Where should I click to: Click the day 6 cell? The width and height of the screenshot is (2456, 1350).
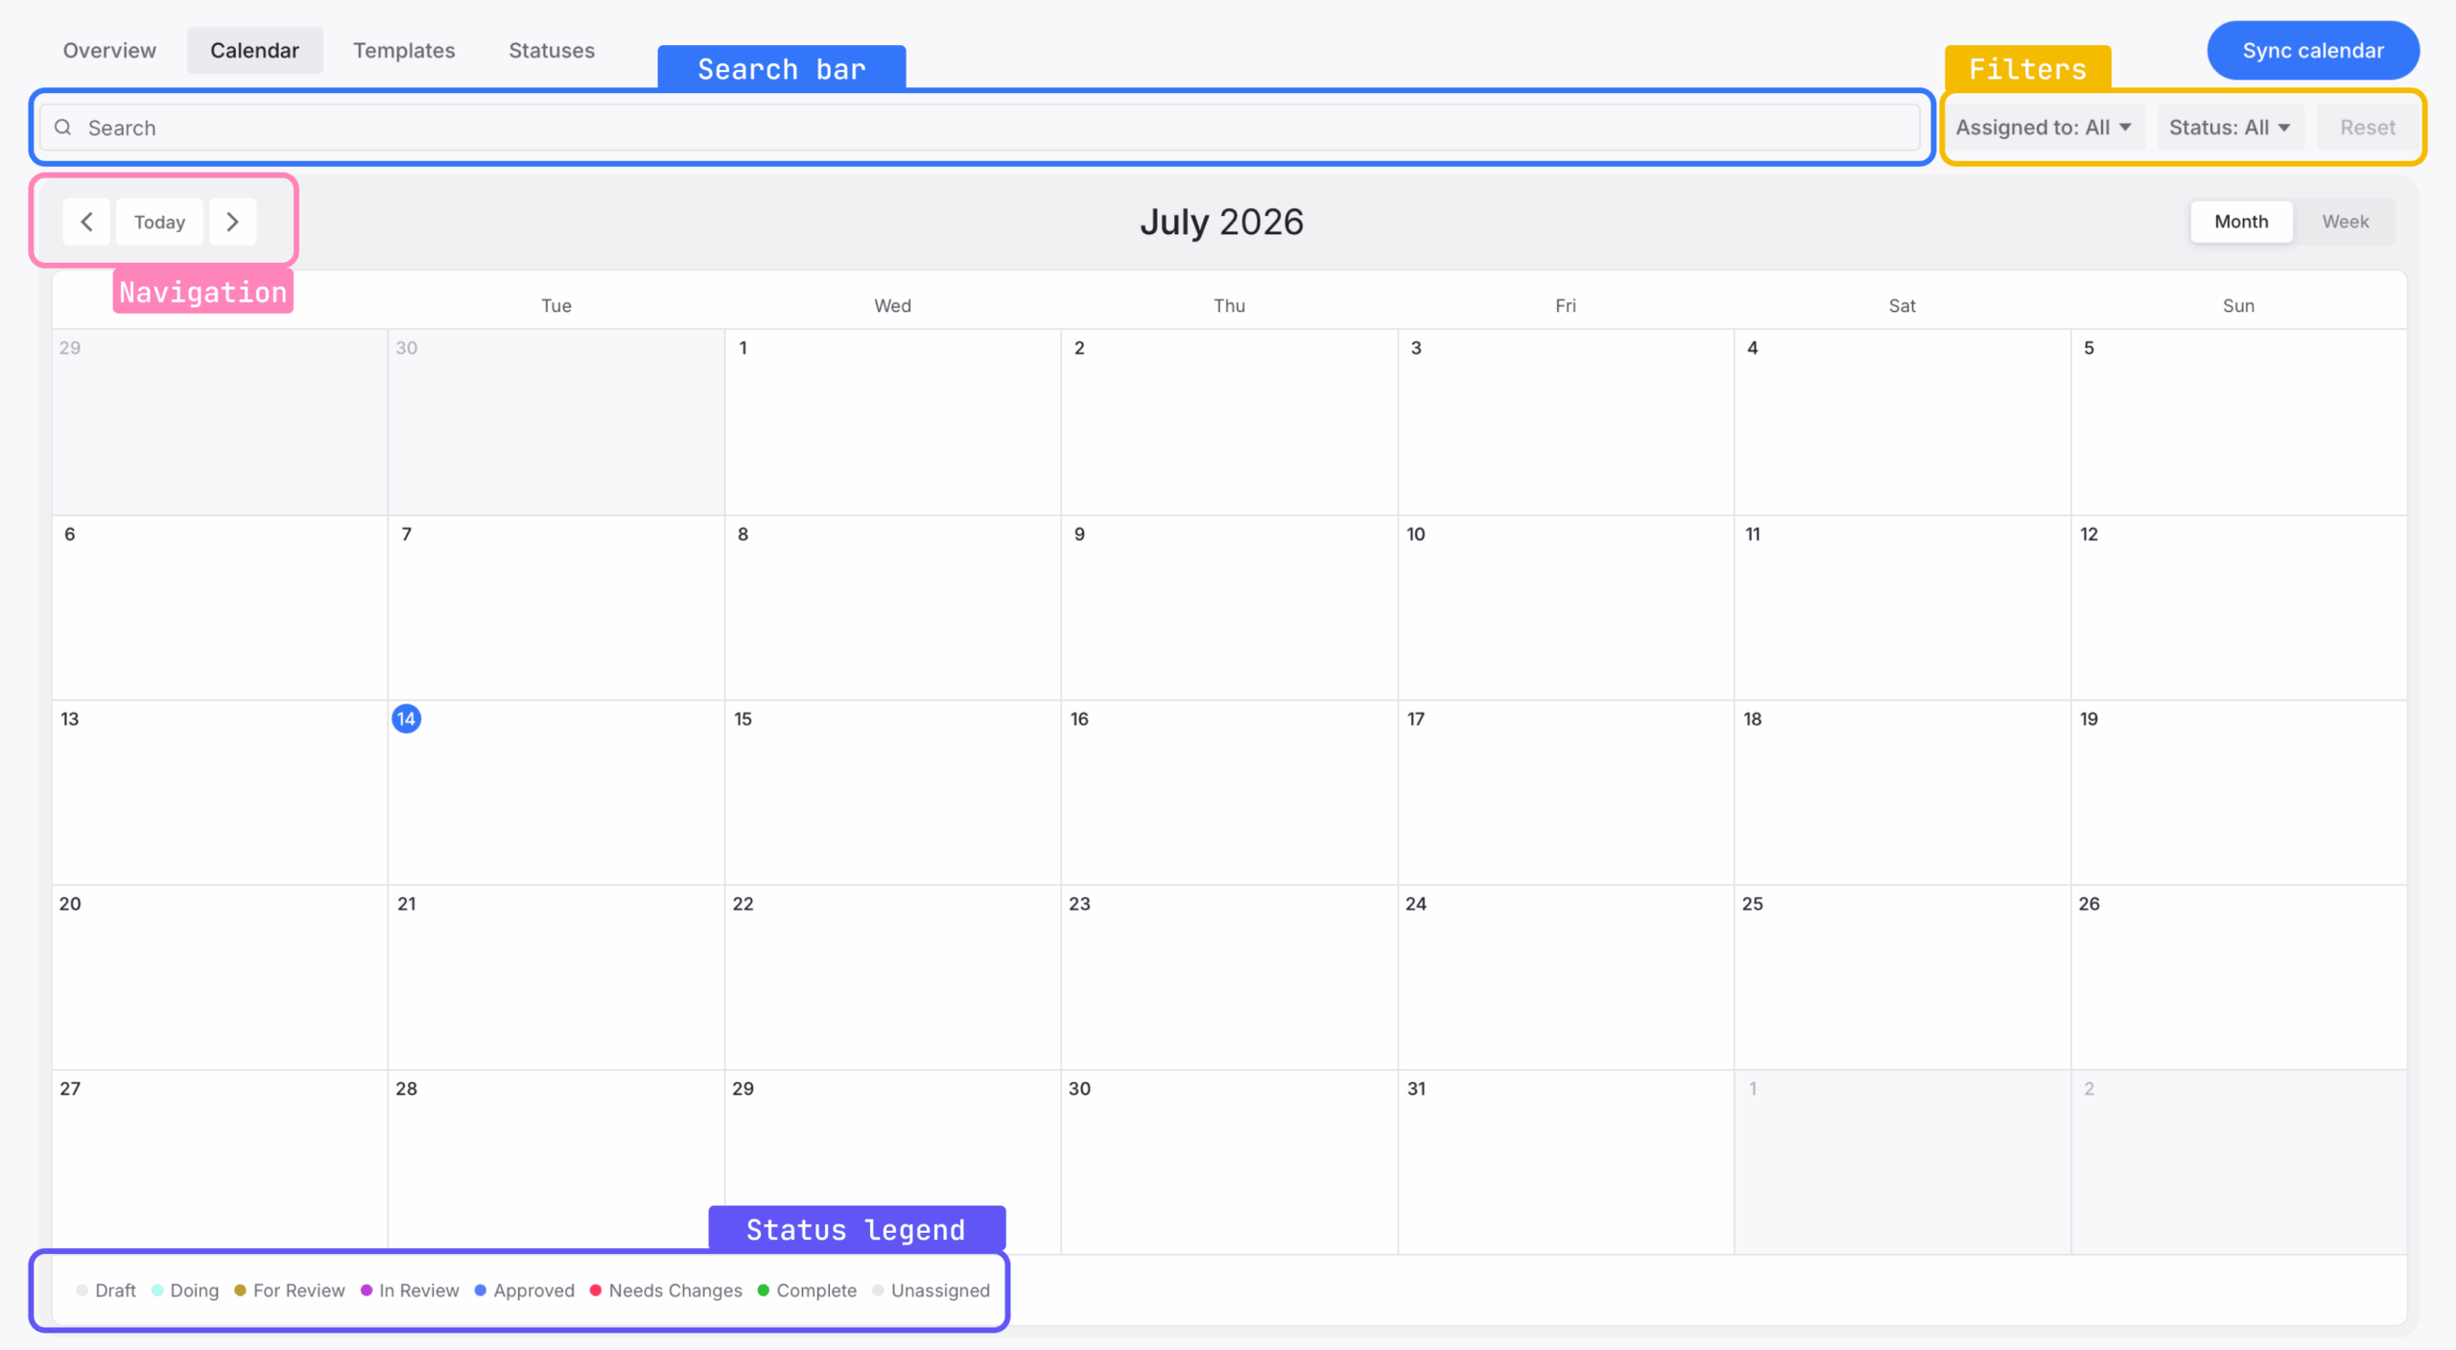[x=220, y=607]
